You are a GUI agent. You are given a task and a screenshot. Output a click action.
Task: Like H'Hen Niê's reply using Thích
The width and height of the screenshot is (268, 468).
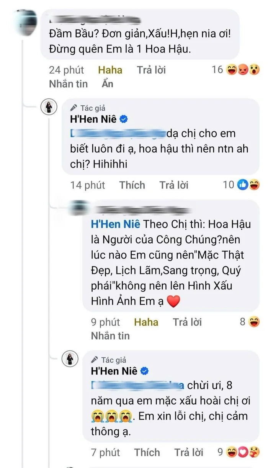pos(132,185)
